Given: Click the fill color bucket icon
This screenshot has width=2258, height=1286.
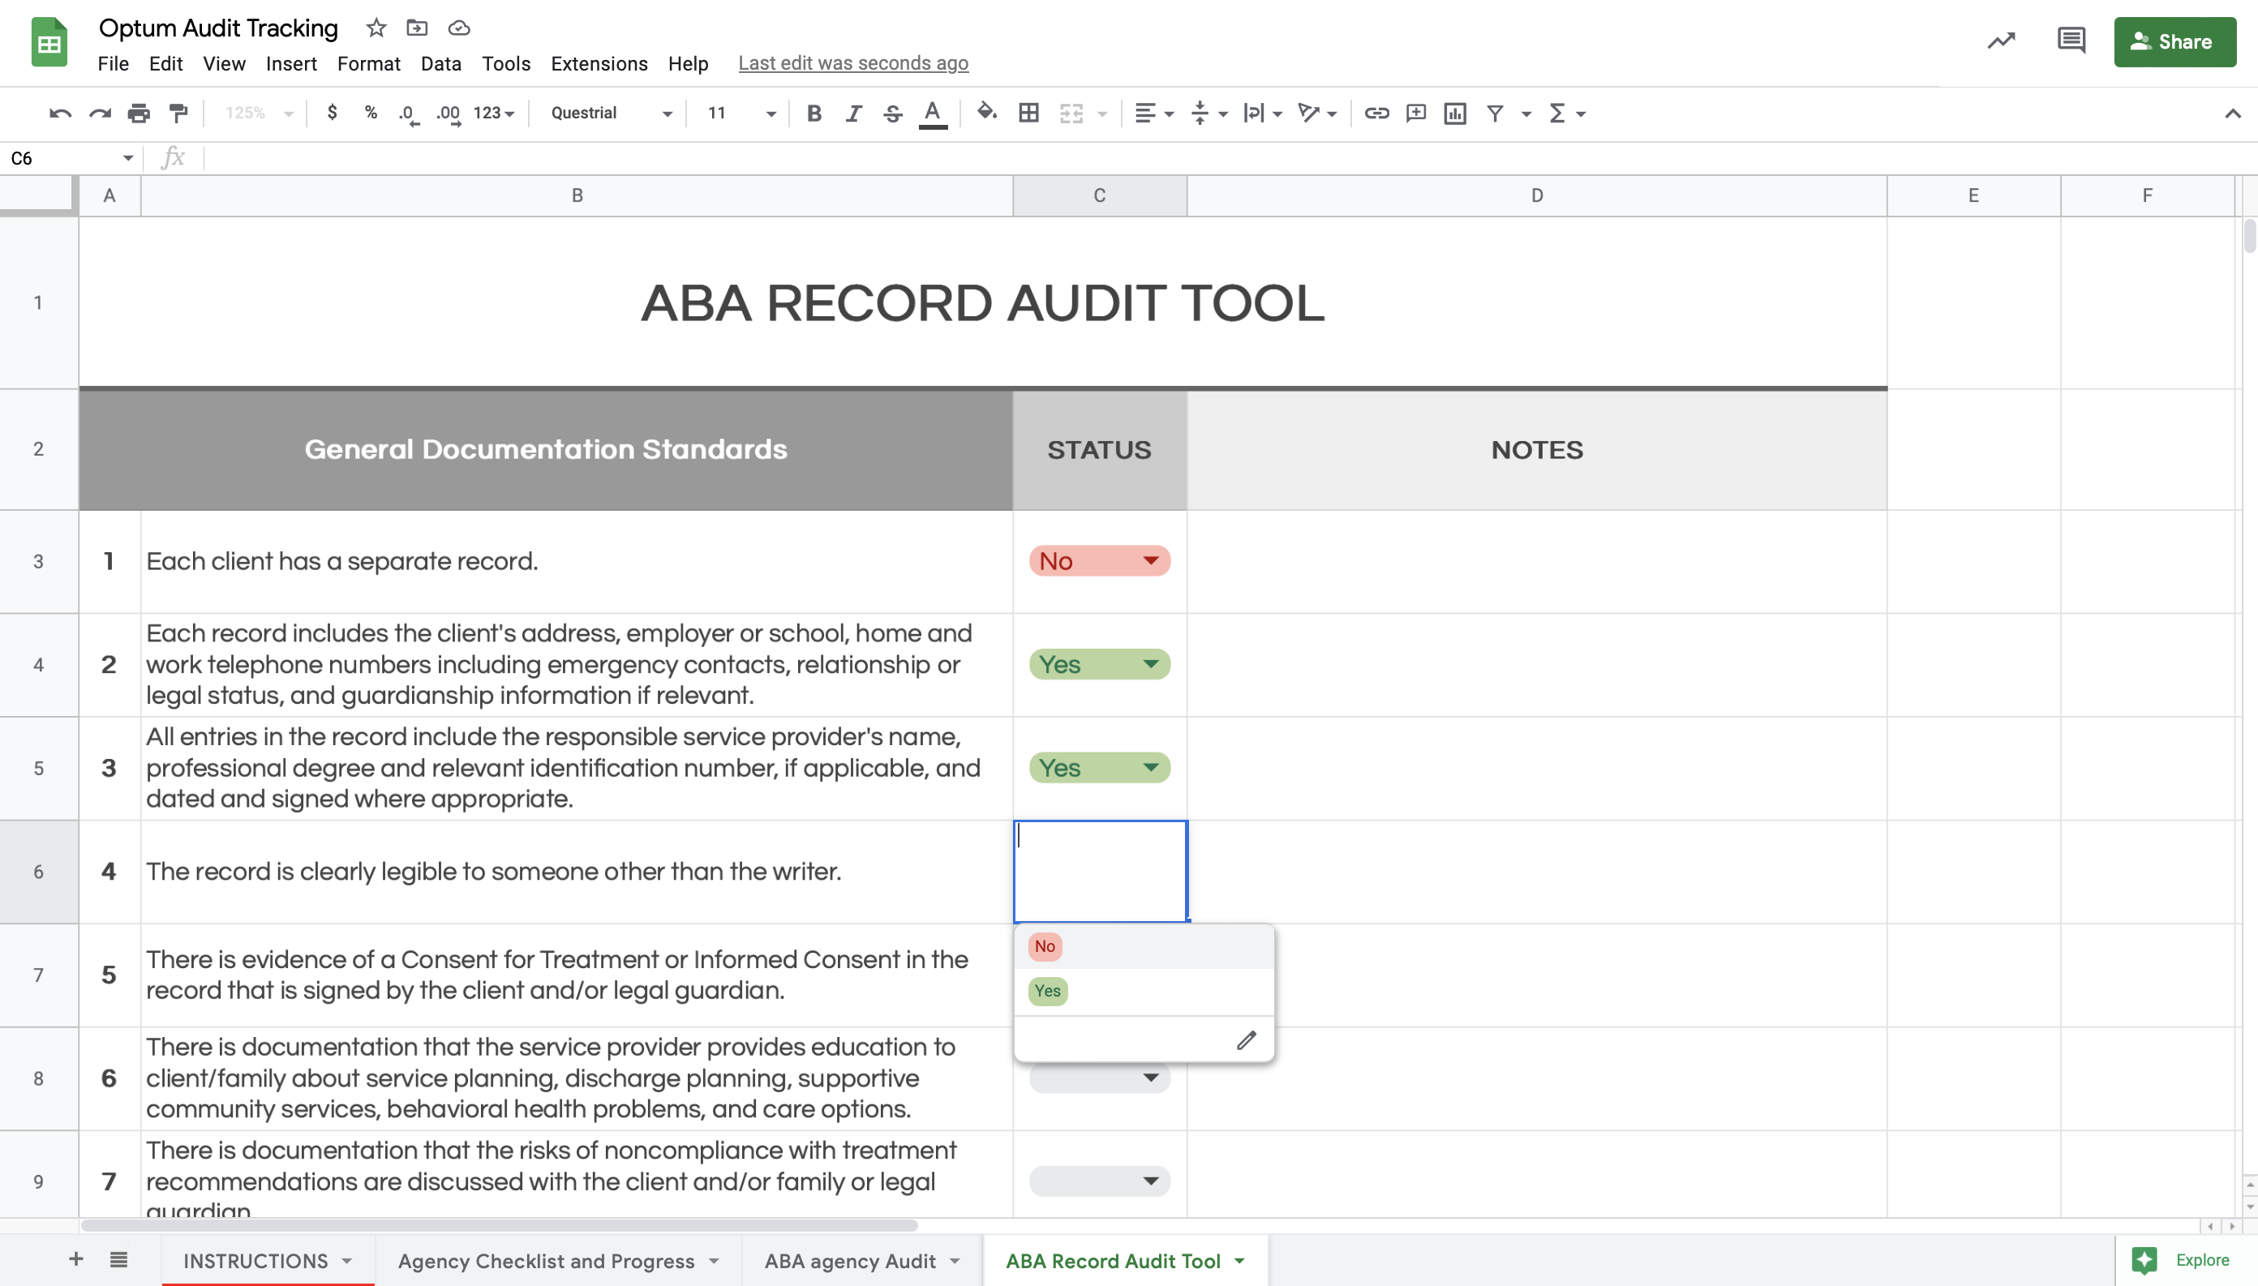Looking at the screenshot, I should point(987,112).
